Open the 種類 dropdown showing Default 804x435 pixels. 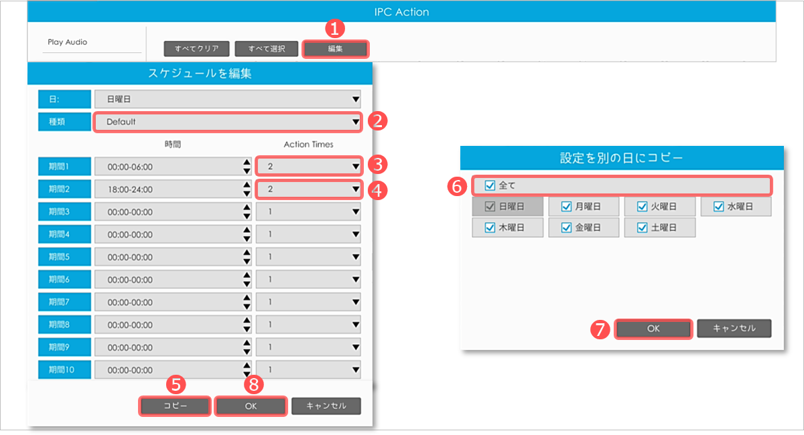[x=227, y=122]
